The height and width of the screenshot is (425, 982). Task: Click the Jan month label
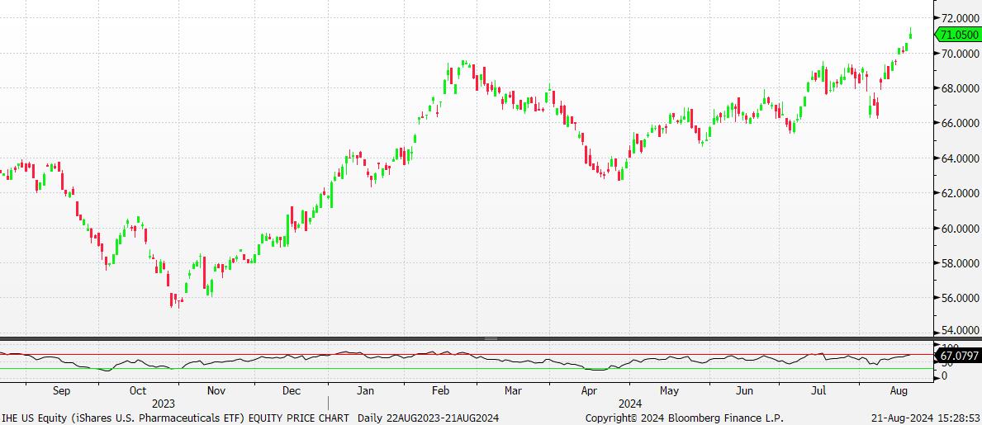[x=365, y=390]
